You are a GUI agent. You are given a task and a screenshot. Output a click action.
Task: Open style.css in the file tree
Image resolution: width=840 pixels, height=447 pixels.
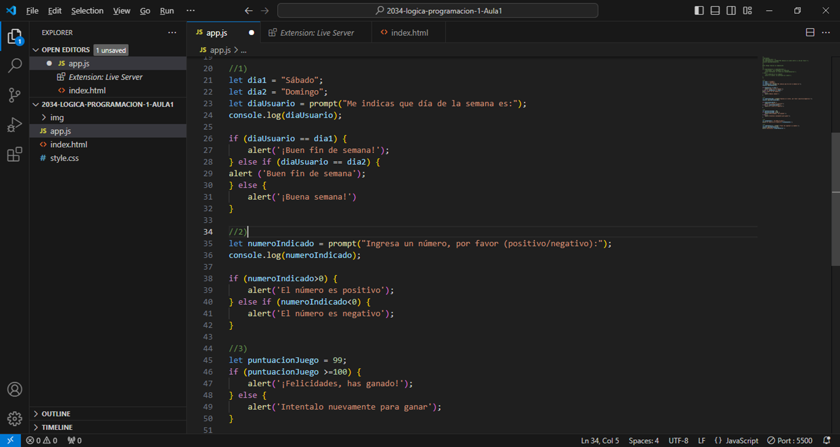click(108, 158)
